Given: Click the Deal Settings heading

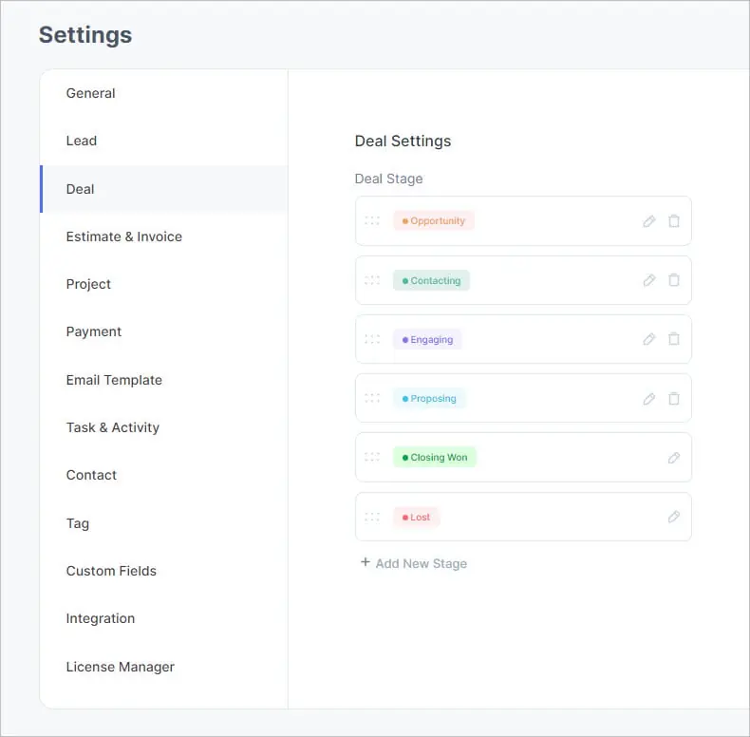Looking at the screenshot, I should 403,142.
